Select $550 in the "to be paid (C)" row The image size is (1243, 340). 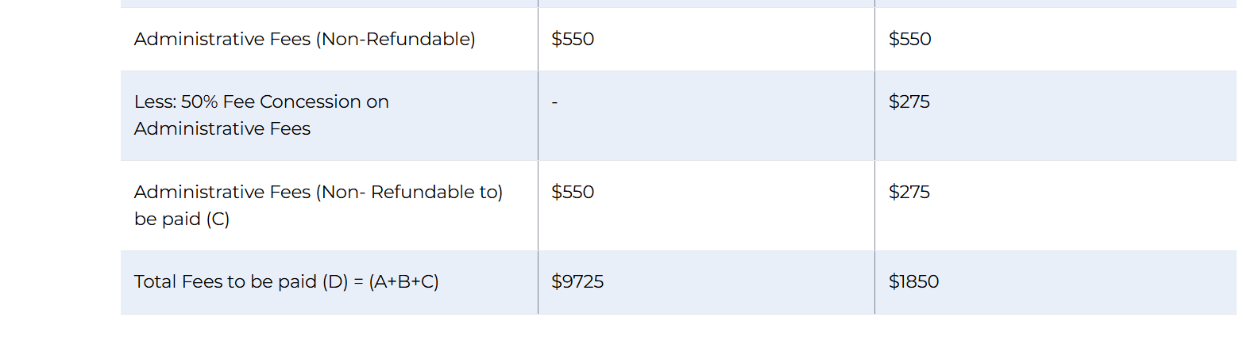[x=573, y=192]
